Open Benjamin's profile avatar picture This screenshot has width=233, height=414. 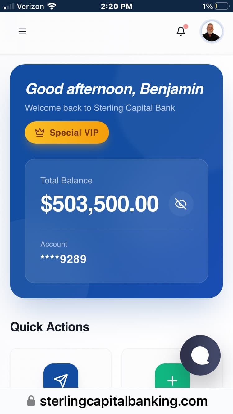pyautogui.click(x=212, y=31)
